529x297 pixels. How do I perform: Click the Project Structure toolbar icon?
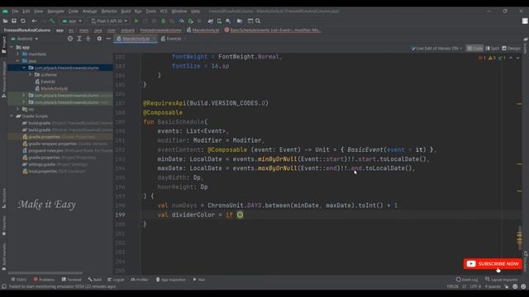(240, 21)
